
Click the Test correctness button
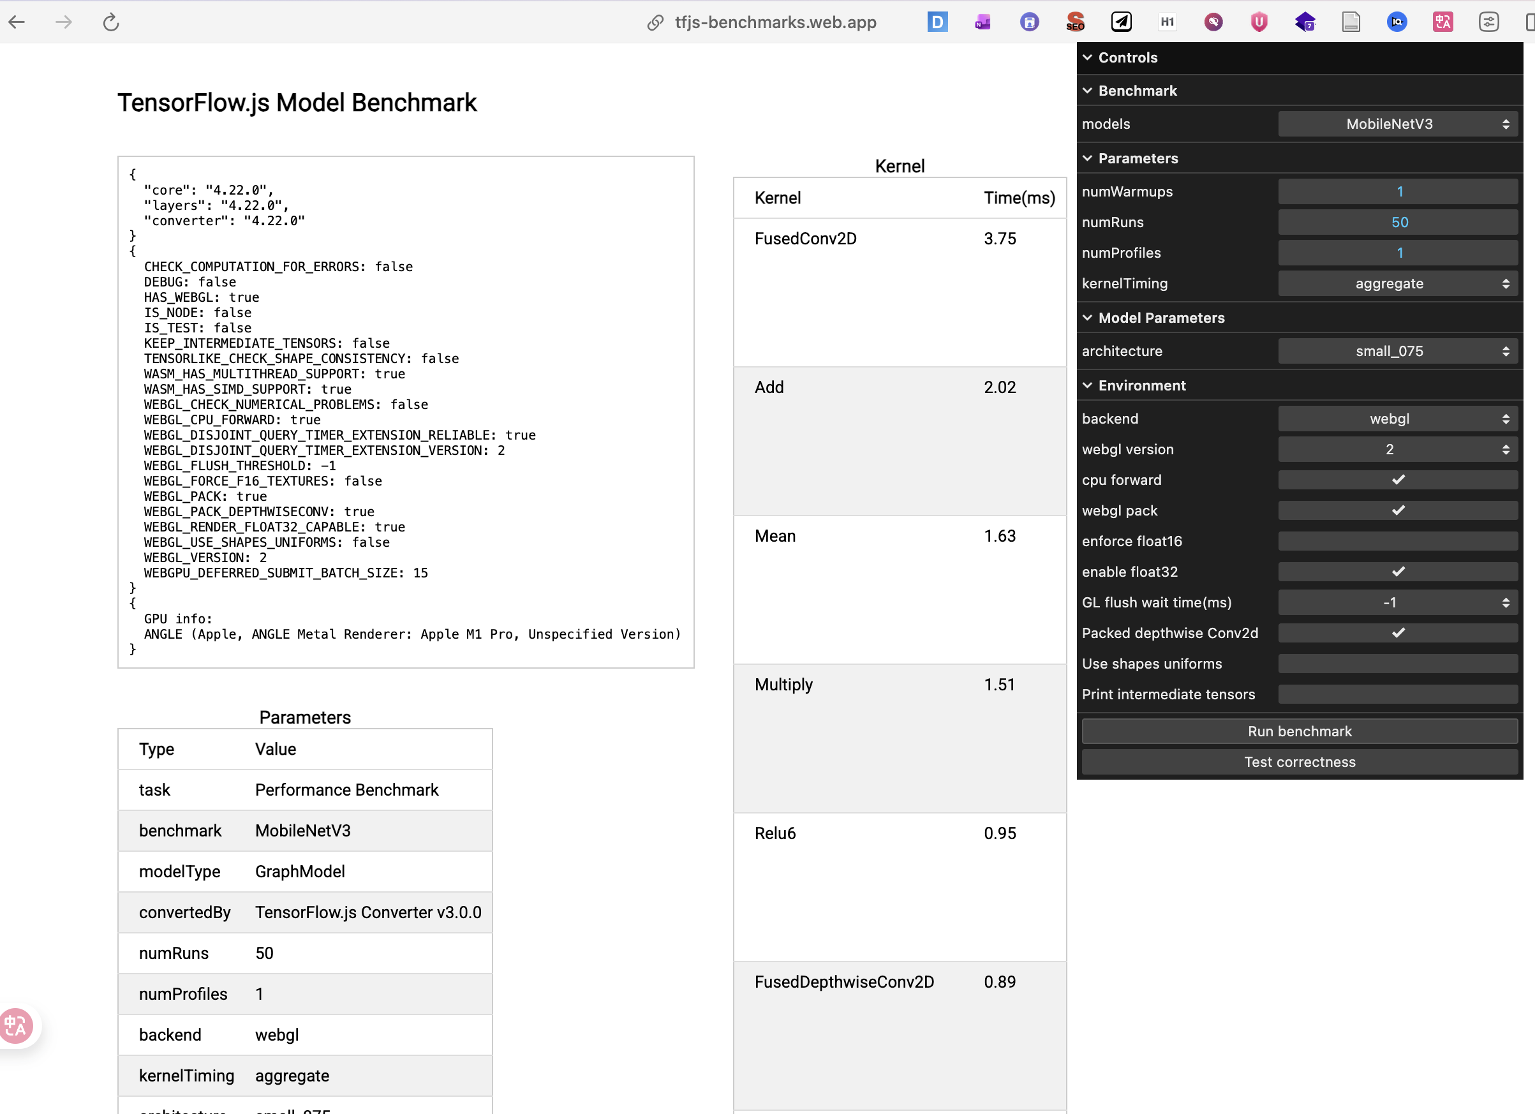(x=1299, y=762)
